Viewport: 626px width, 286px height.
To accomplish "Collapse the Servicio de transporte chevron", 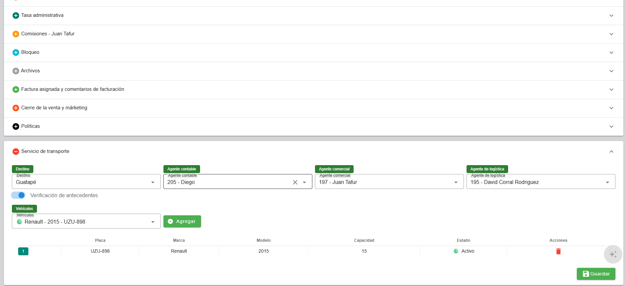I will tap(611, 152).
